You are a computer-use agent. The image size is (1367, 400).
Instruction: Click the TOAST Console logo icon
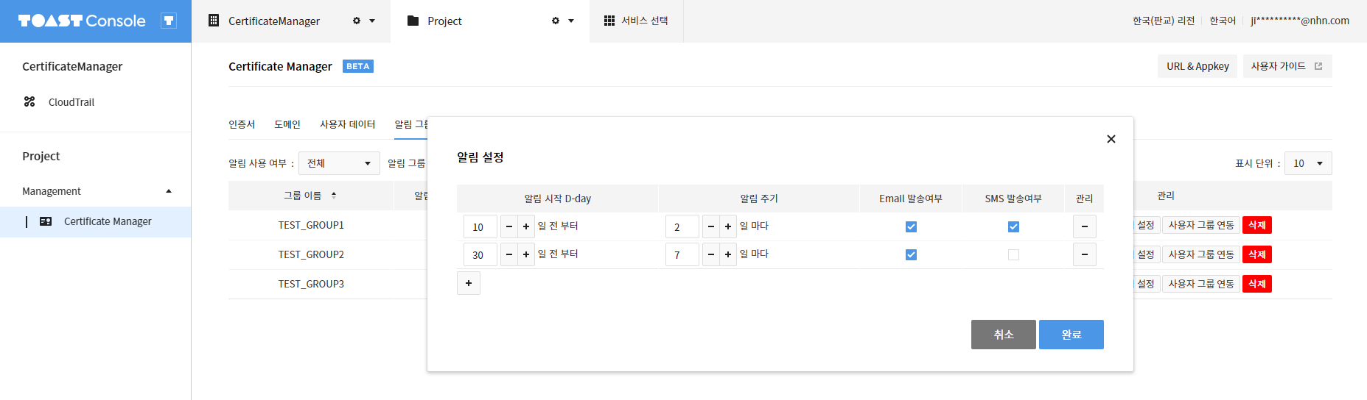pyautogui.click(x=169, y=21)
